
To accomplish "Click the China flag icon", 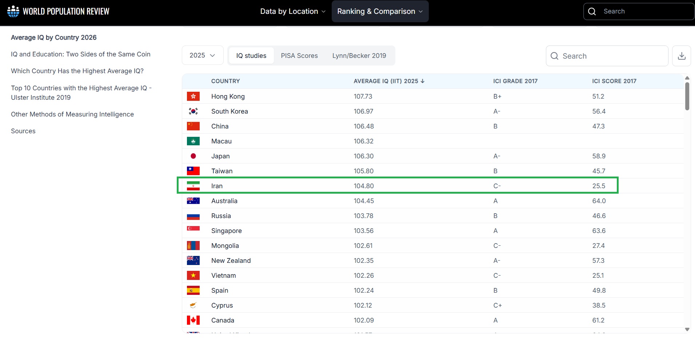I will click(x=193, y=126).
